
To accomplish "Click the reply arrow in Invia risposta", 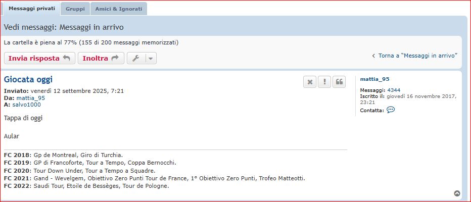I will (x=66, y=58).
